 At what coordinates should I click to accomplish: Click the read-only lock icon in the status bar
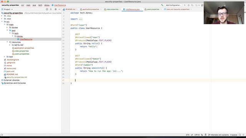[202, 135]
